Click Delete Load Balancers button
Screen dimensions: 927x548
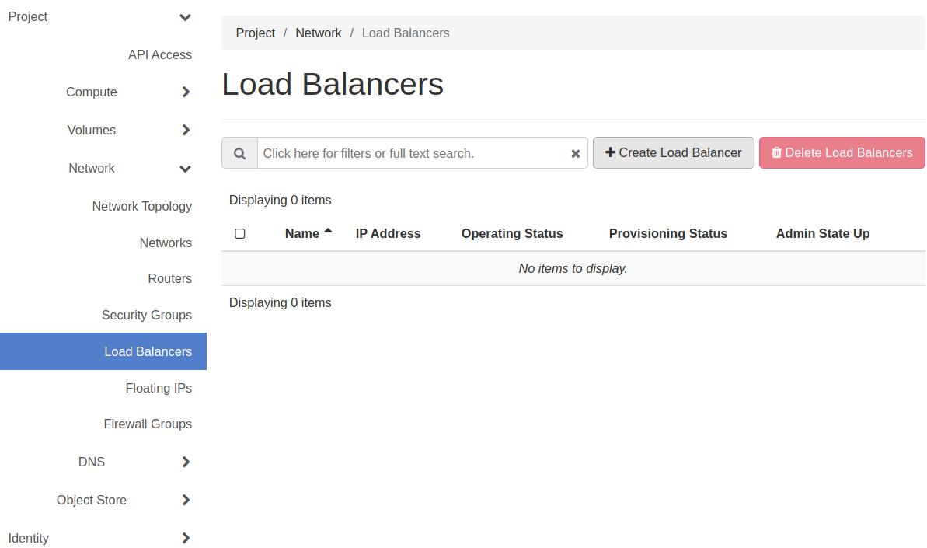(x=842, y=153)
